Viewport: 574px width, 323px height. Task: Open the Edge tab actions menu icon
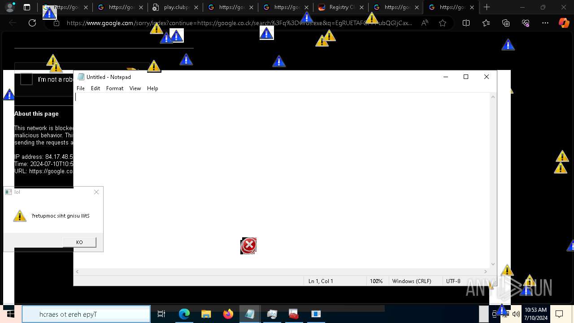[27, 7]
